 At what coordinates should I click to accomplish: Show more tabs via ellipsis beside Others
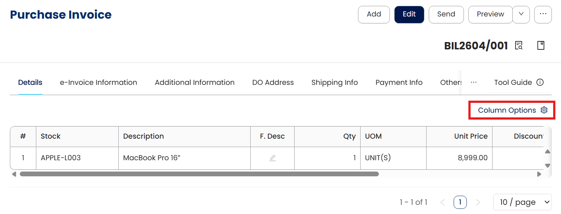pos(473,82)
